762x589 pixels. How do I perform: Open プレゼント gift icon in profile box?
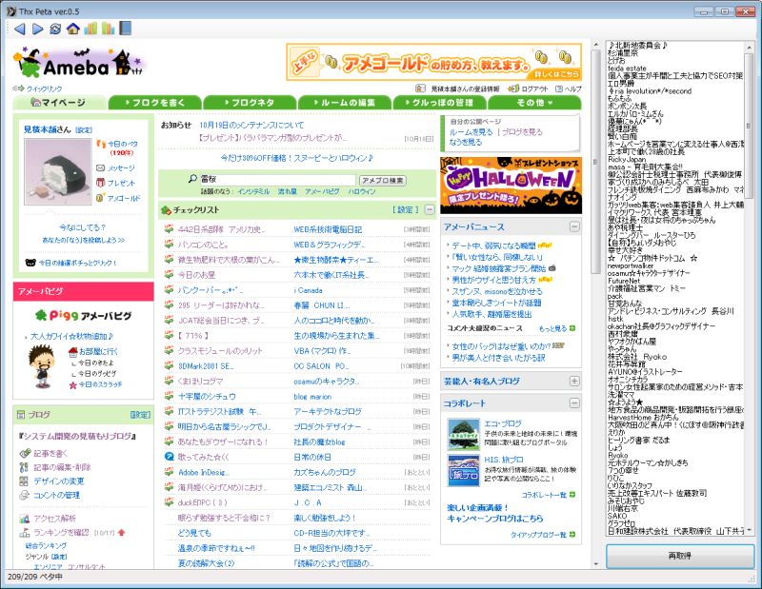101,183
